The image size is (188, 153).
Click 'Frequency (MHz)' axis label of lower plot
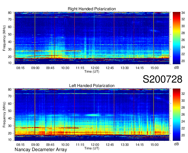coord(4,115)
